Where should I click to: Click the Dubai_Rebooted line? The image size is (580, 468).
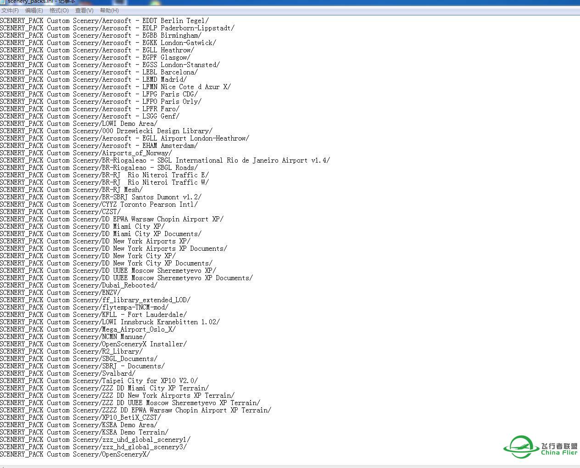[x=78, y=285]
